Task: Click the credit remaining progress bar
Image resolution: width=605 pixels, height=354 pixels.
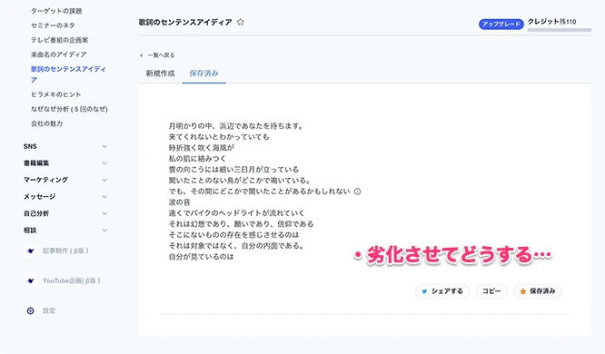Action: coord(559,30)
